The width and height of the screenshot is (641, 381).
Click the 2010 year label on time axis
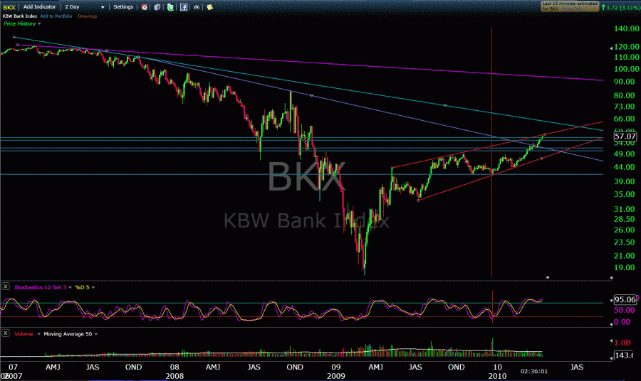497,376
